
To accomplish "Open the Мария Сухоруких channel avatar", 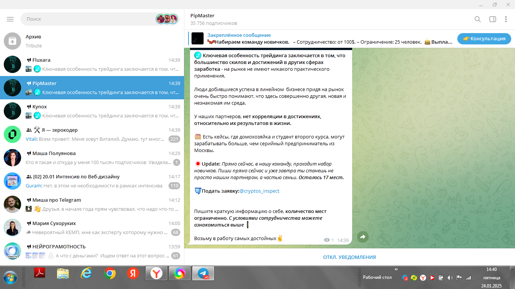I will tap(12, 228).
